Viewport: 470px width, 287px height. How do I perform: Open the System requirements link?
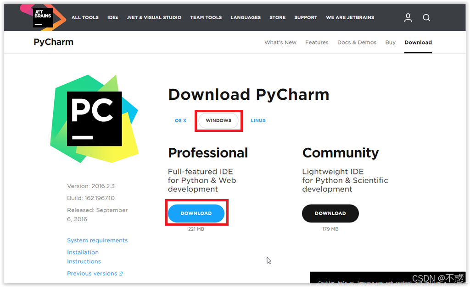click(97, 240)
